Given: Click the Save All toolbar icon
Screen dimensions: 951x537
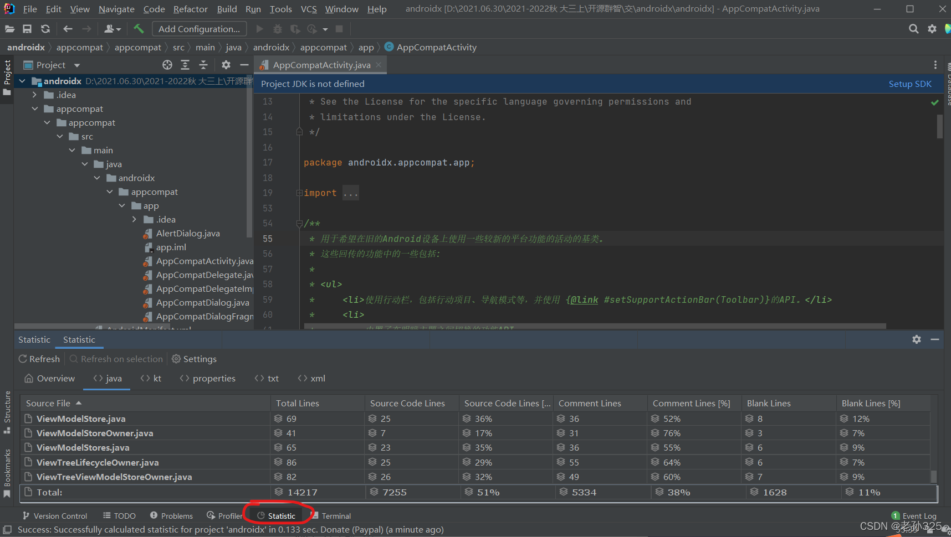Looking at the screenshot, I should click(x=27, y=29).
